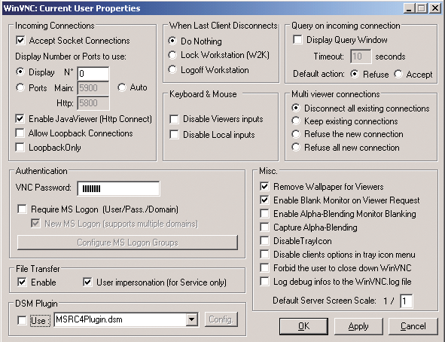
Task: Click the OK button
Action: 303,326
